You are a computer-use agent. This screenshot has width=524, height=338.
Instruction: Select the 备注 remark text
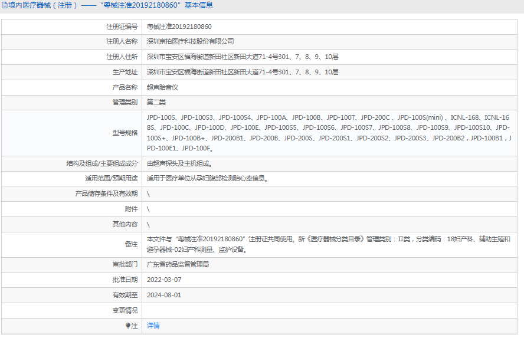(x=329, y=244)
